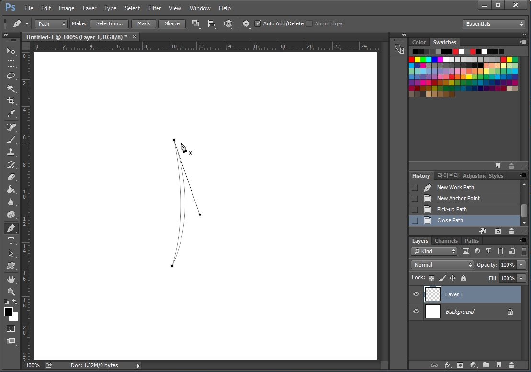Select the Horizontal Type tool
Image resolution: width=531 pixels, height=372 pixels.
pos(11,241)
